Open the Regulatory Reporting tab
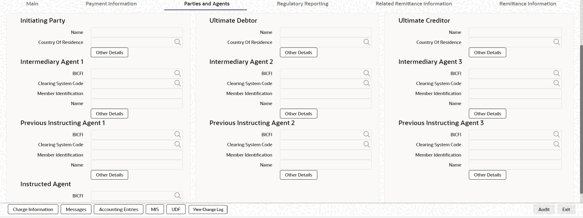Viewport: 583px width, 218px height. (x=302, y=4)
